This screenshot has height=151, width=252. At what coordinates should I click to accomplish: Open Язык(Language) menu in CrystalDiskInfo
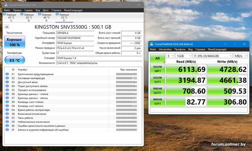pyautogui.click(x=73, y=10)
